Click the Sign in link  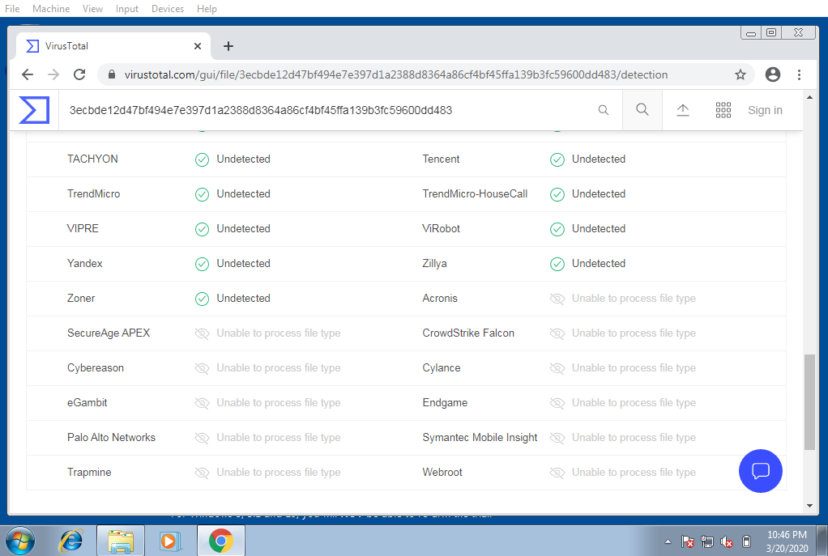(765, 110)
